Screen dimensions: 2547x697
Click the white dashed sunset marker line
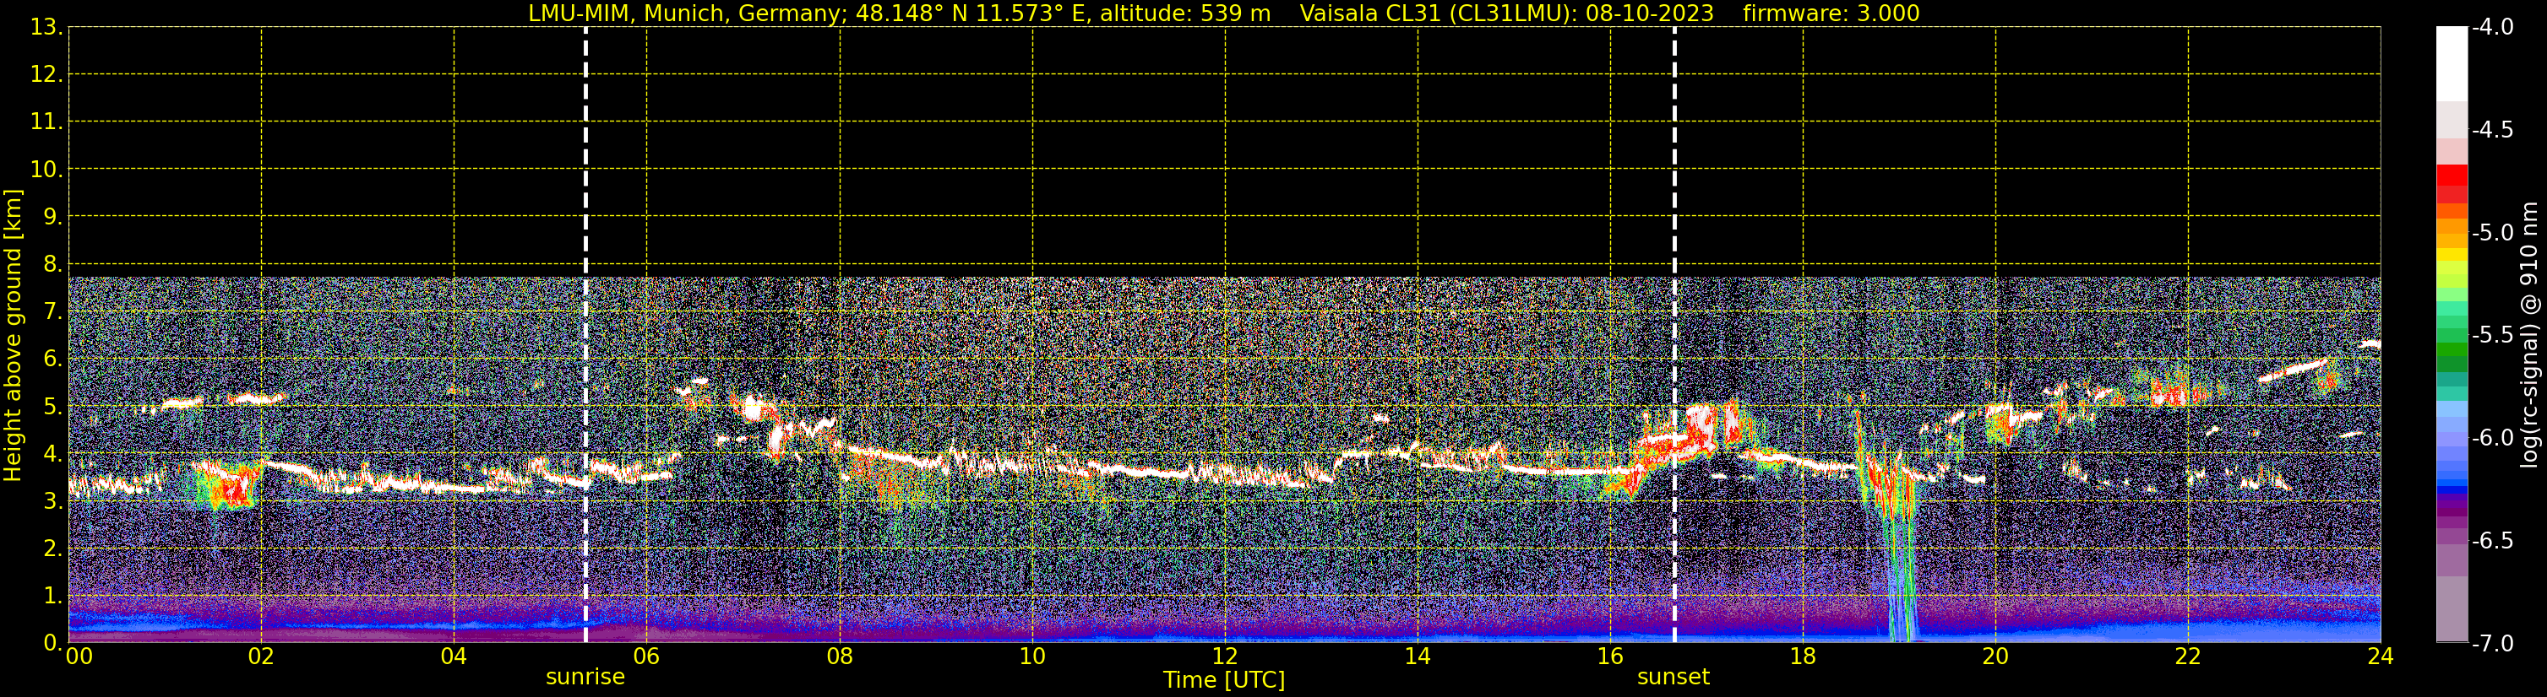click(x=1674, y=335)
